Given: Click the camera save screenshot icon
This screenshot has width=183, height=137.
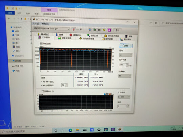Looking at the screenshot, I should [x=99, y=30].
